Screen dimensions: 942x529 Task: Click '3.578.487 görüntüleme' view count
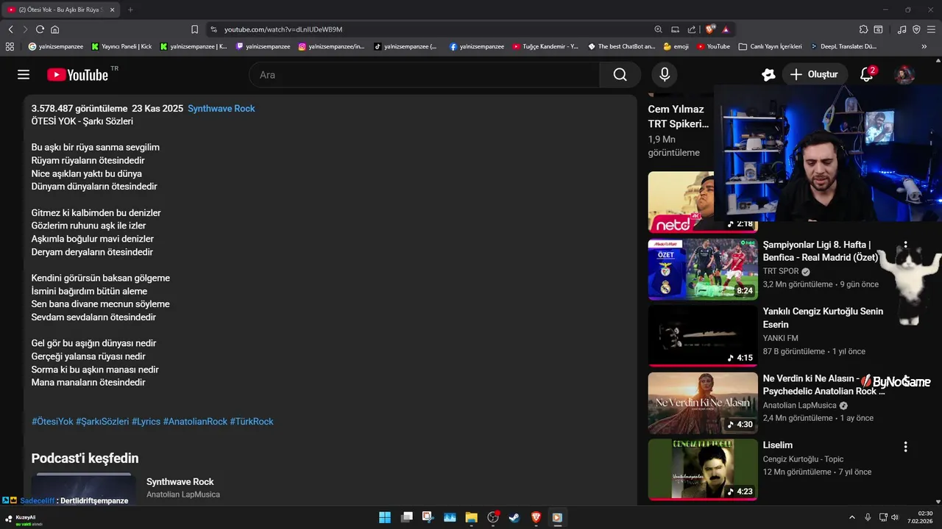79,108
